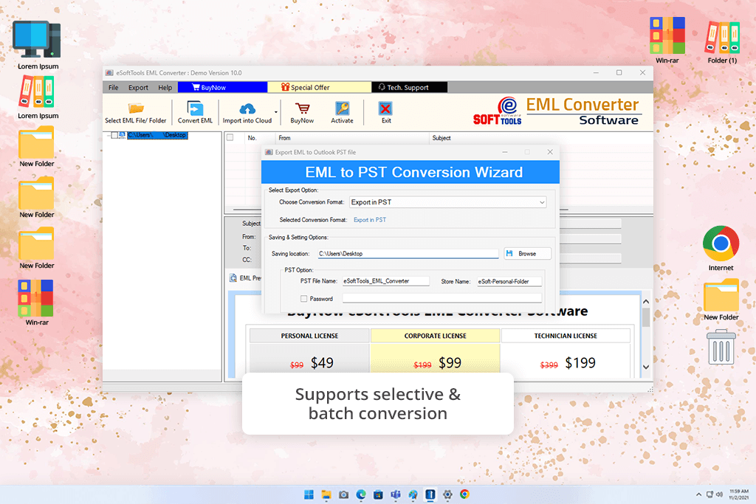Click the No. column header

252,138
